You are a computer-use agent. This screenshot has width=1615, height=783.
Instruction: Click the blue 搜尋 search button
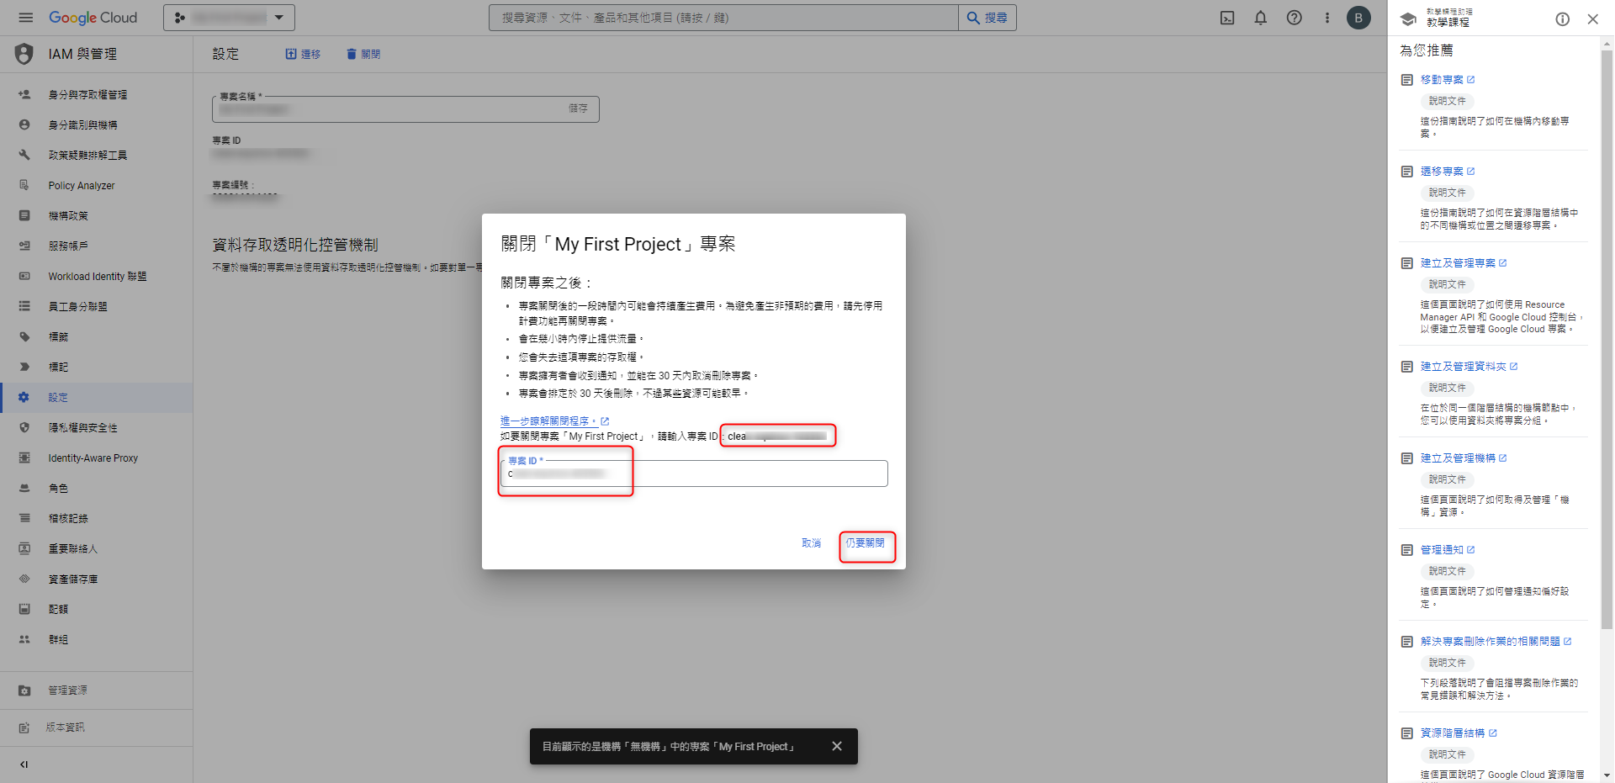click(x=988, y=18)
